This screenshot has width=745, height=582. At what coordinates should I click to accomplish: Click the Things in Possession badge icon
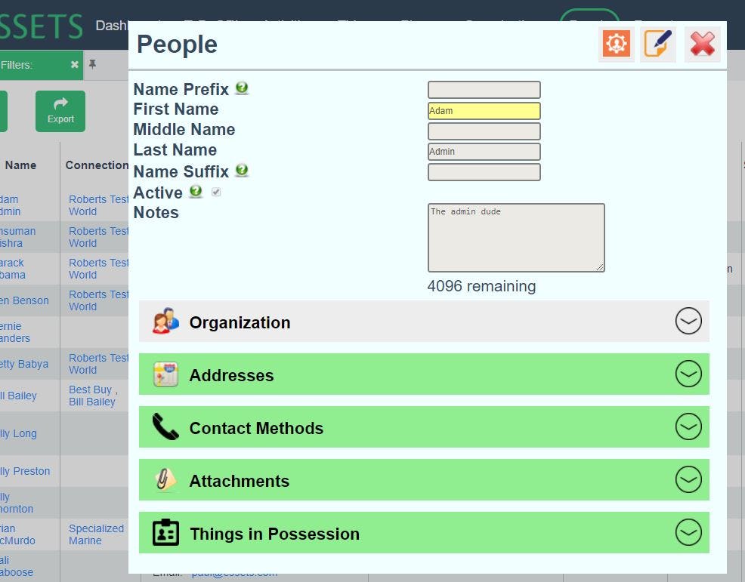click(165, 532)
